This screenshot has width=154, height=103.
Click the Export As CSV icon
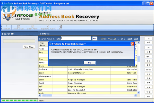tap(18, 27)
